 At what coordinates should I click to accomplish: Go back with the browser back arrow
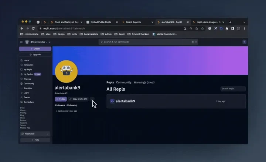[x=22, y=29]
